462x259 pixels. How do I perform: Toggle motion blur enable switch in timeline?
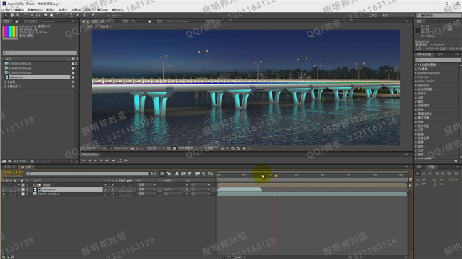[183, 174]
